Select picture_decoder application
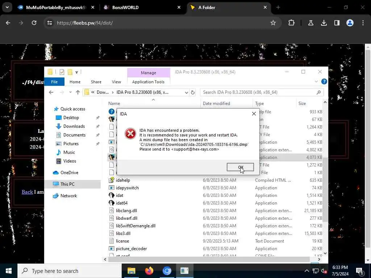 coord(131,248)
